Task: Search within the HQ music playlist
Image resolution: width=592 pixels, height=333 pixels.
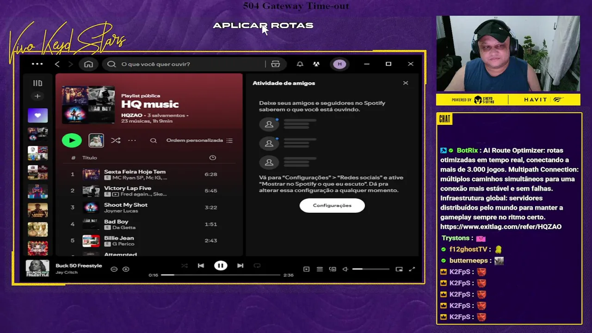Action: pyautogui.click(x=154, y=141)
